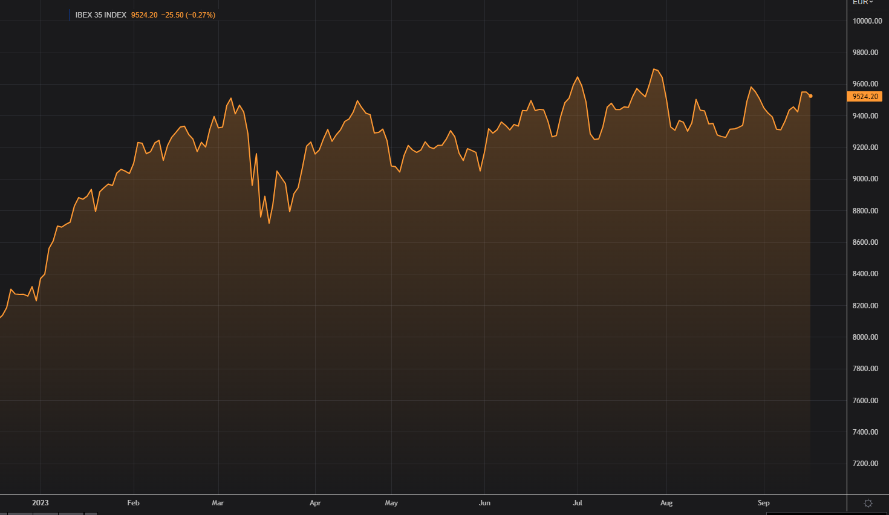The image size is (889, 515).
Task: Click the 10000.00 price axis label
Action: (867, 21)
